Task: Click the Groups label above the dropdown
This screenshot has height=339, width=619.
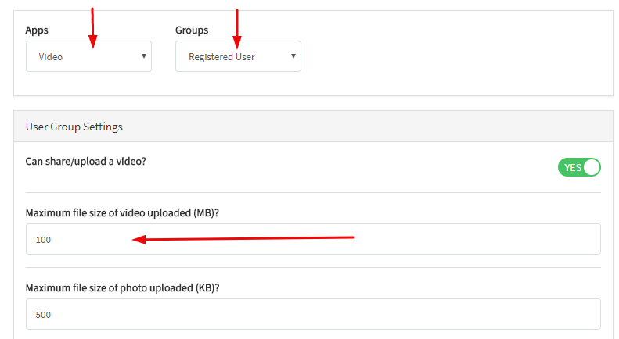Action: tap(192, 30)
